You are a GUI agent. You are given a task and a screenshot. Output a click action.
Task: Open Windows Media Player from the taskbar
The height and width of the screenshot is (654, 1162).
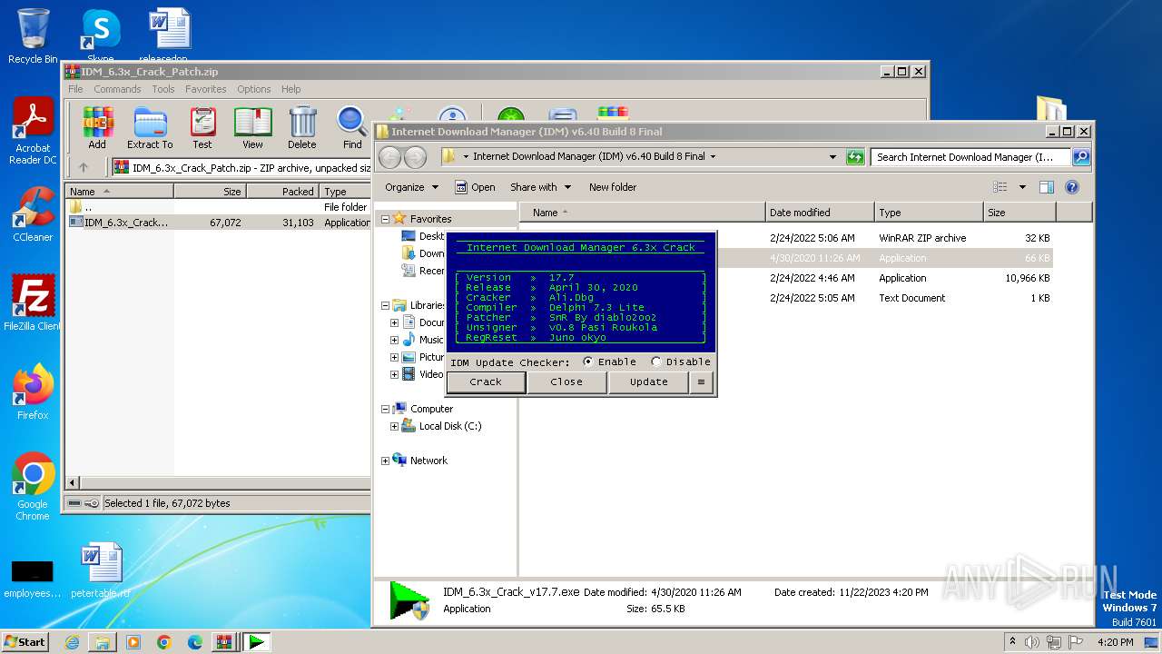tap(133, 642)
